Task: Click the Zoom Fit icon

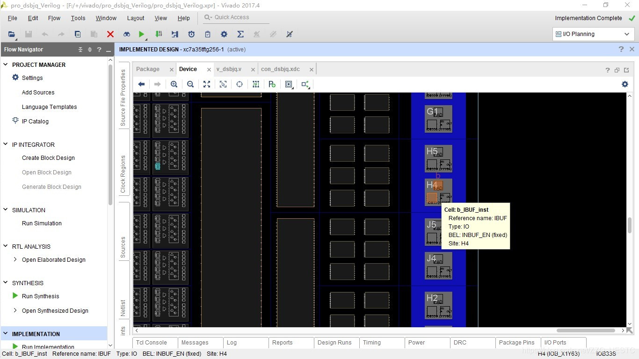Action: [x=207, y=84]
